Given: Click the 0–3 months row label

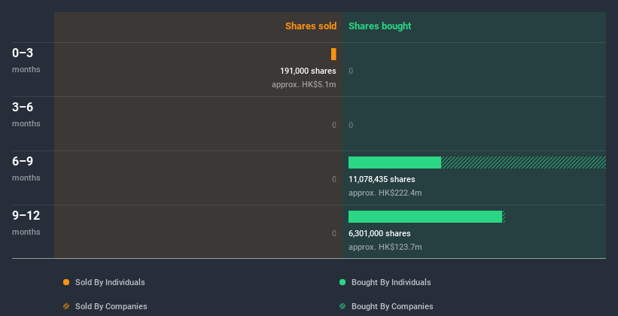Looking at the screenshot, I should (26, 60).
